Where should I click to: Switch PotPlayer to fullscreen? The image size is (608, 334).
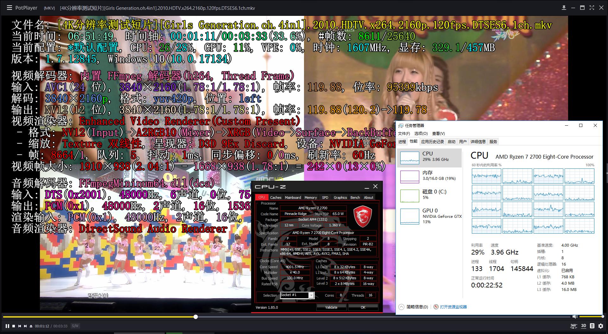pyautogui.click(x=592, y=8)
